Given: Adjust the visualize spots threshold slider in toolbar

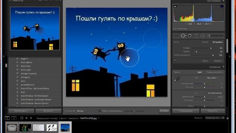Looking at the screenshot, I should 134,111.
